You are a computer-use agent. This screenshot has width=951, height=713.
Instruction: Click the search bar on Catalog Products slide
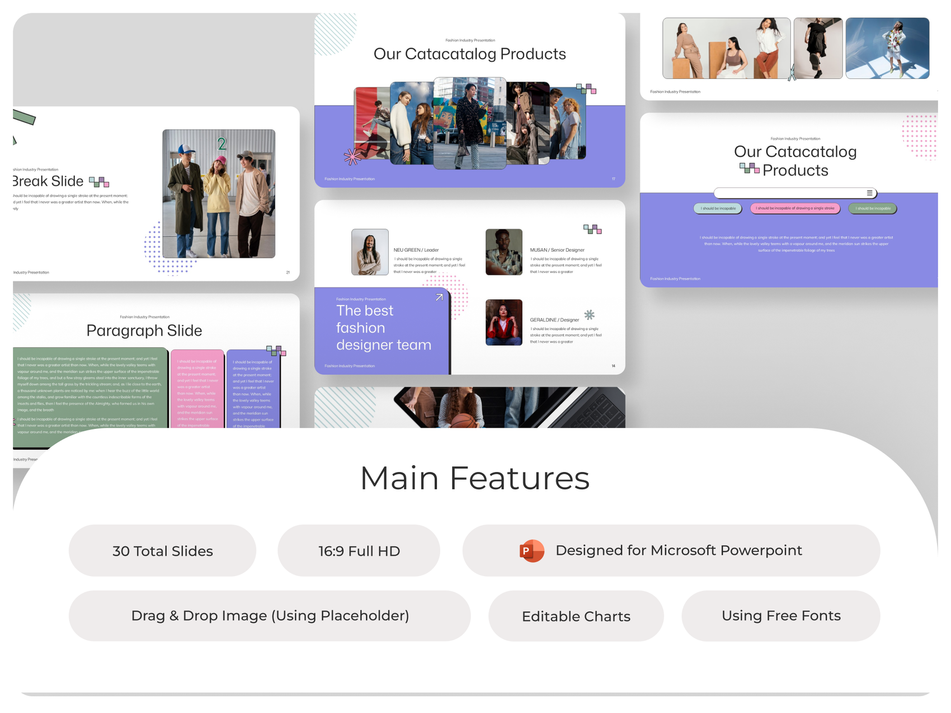795,193
